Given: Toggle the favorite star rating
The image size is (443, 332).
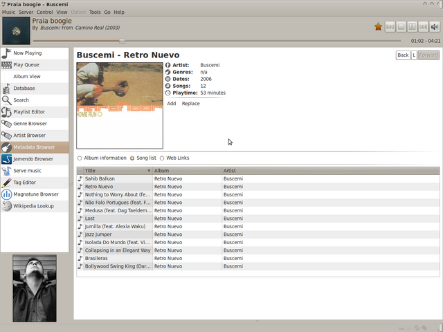Looking at the screenshot, I should coord(378,27).
